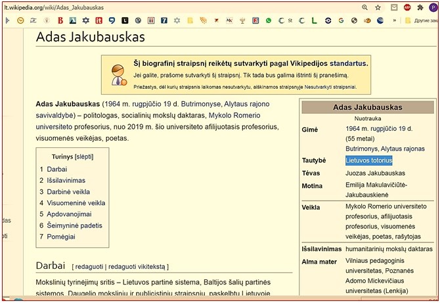This screenshot has height=303, width=440.
Task: Open the Extensions puzzle piece icon
Action: coord(420,7)
